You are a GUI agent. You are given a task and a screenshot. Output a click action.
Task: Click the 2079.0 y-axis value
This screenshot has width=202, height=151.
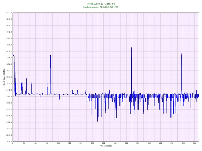9,142
